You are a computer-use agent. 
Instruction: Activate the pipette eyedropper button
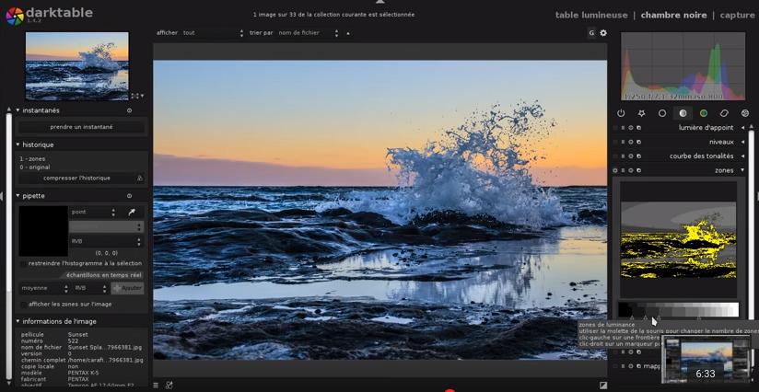132,213
